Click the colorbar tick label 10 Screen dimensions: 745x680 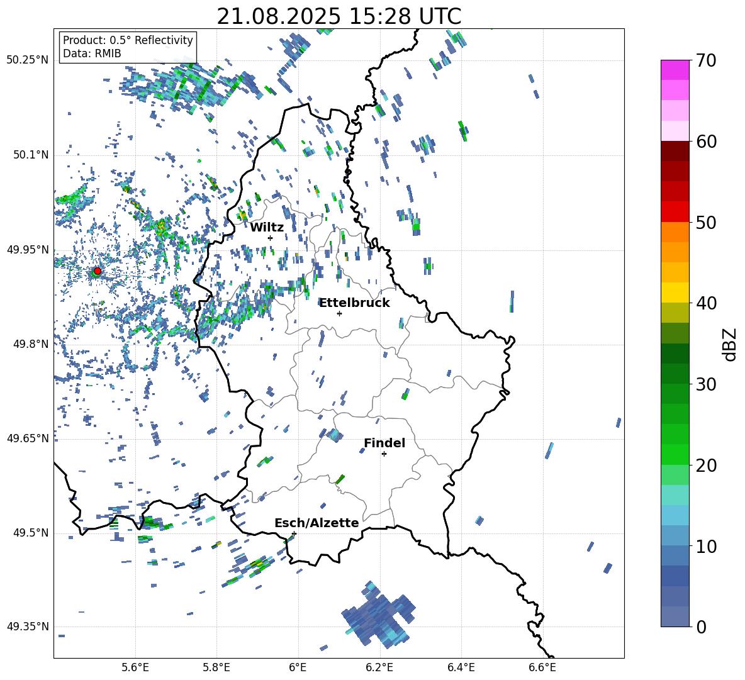705,546
